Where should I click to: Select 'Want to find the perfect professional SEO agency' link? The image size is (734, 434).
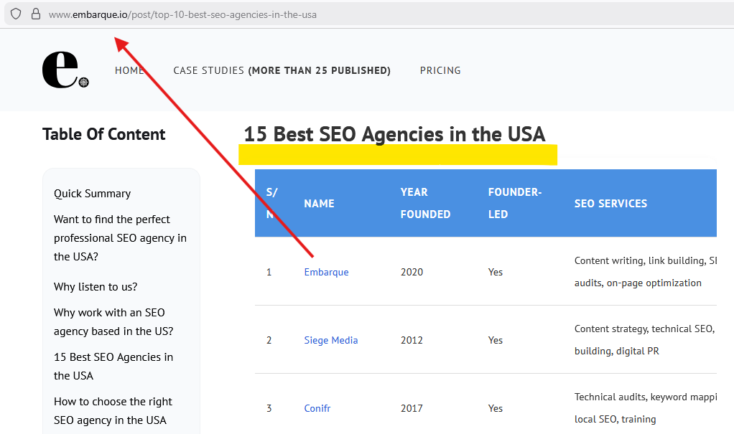click(120, 237)
